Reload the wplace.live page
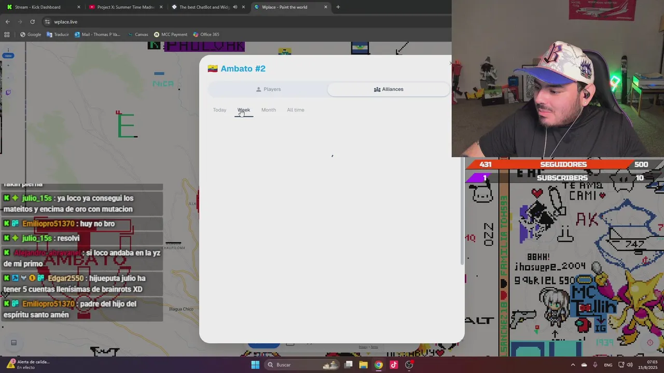The image size is (664, 373). point(32,22)
